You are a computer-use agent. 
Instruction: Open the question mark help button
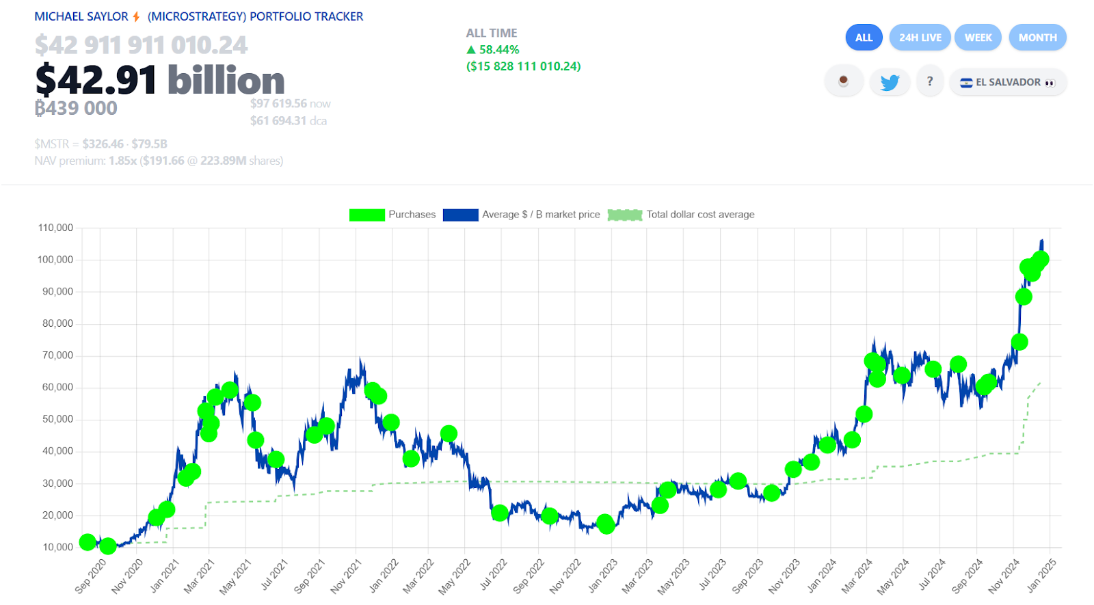(930, 81)
